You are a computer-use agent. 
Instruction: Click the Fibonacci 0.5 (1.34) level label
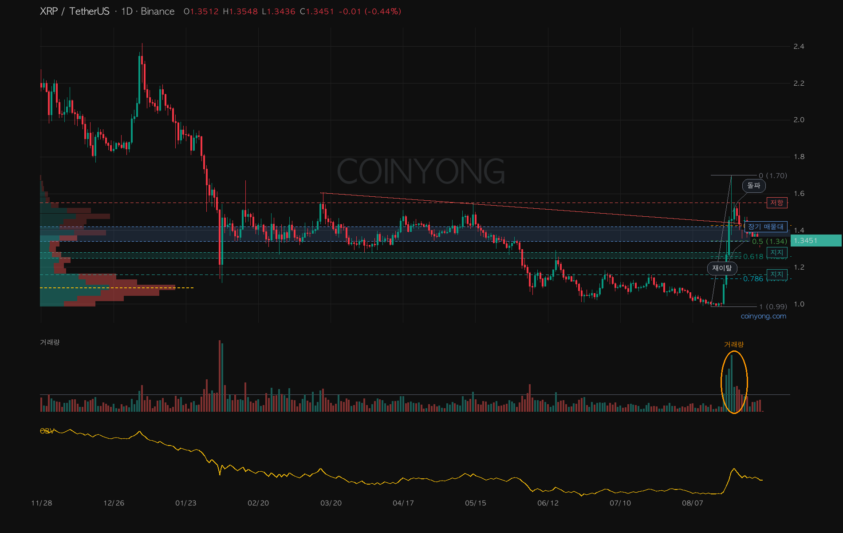coord(769,241)
